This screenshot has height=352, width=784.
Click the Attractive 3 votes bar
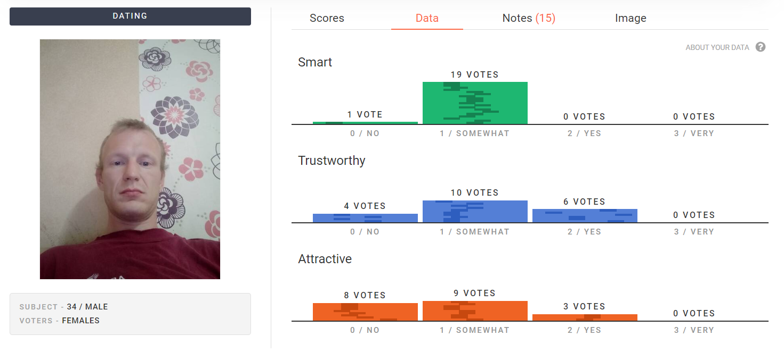[x=585, y=317]
